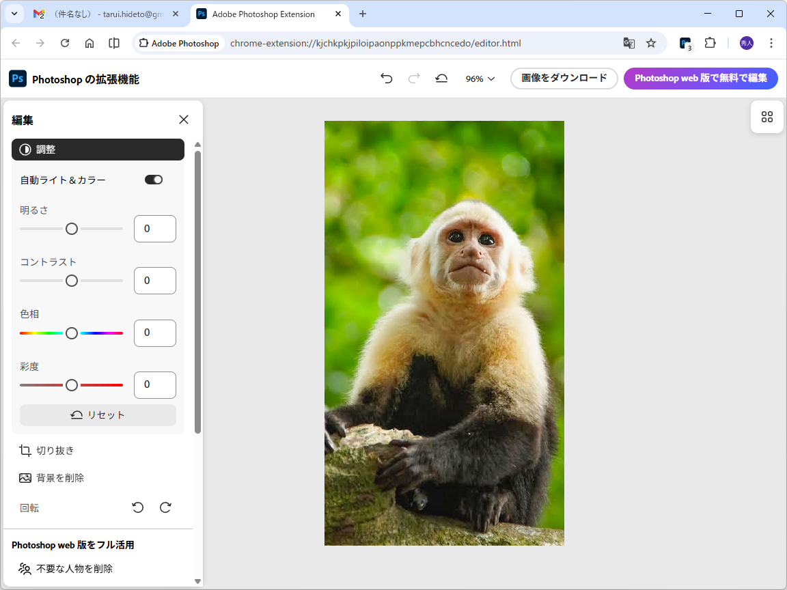Click the redo arrow in Photoshop header
The height and width of the screenshot is (590, 787).
[414, 79]
